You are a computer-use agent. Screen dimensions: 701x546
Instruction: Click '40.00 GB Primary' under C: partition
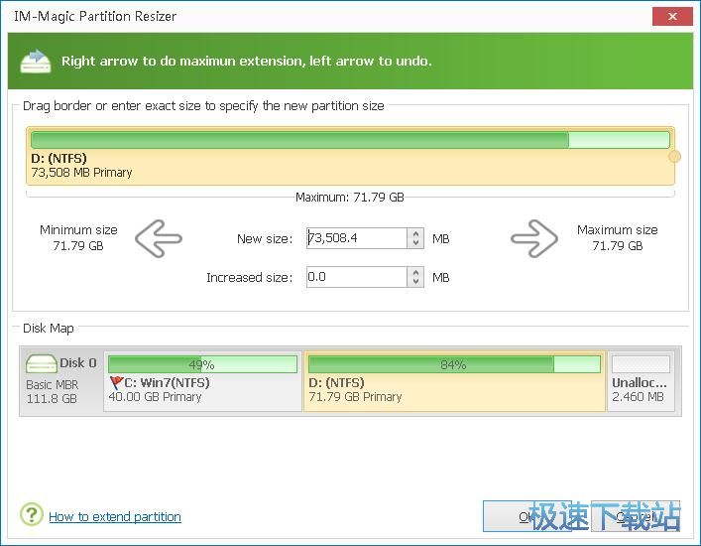155,397
